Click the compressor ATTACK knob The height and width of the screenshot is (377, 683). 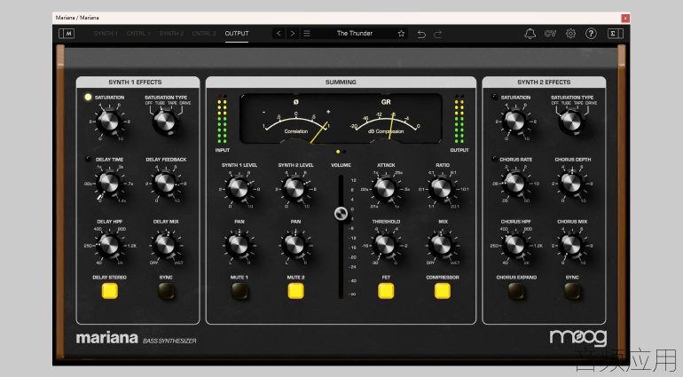[x=386, y=189]
